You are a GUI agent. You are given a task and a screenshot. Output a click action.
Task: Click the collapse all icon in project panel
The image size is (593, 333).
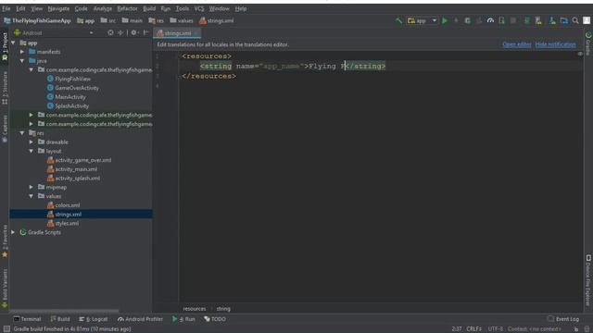coord(120,33)
